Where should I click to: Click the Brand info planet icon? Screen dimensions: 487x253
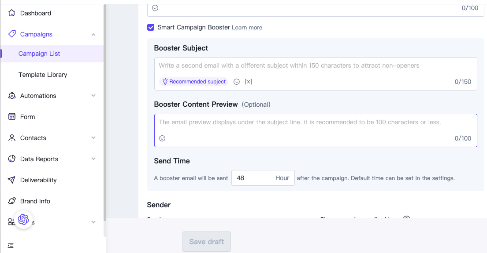12,201
